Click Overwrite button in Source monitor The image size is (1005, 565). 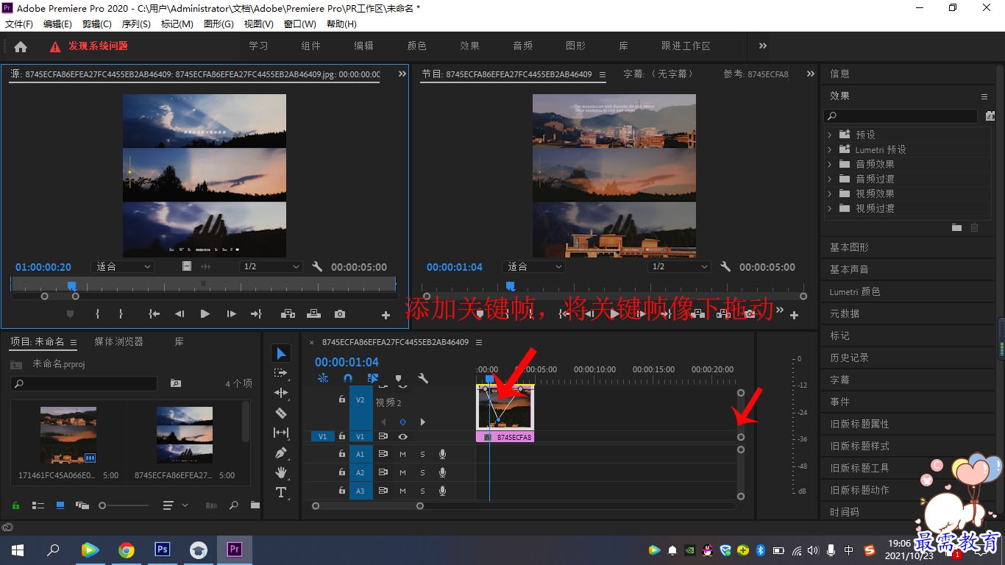pyautogui.click(x=313, y=314)
